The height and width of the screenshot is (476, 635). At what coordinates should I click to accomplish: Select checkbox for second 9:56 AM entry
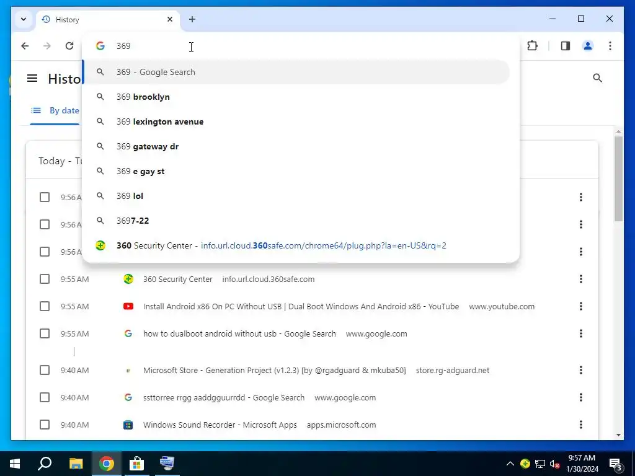pos(45,224)
